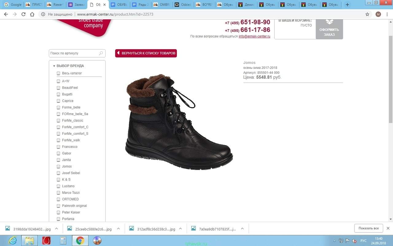
Task: Open options arrow for 312adf8c36d238c3 download
Action: pos(180,228)
